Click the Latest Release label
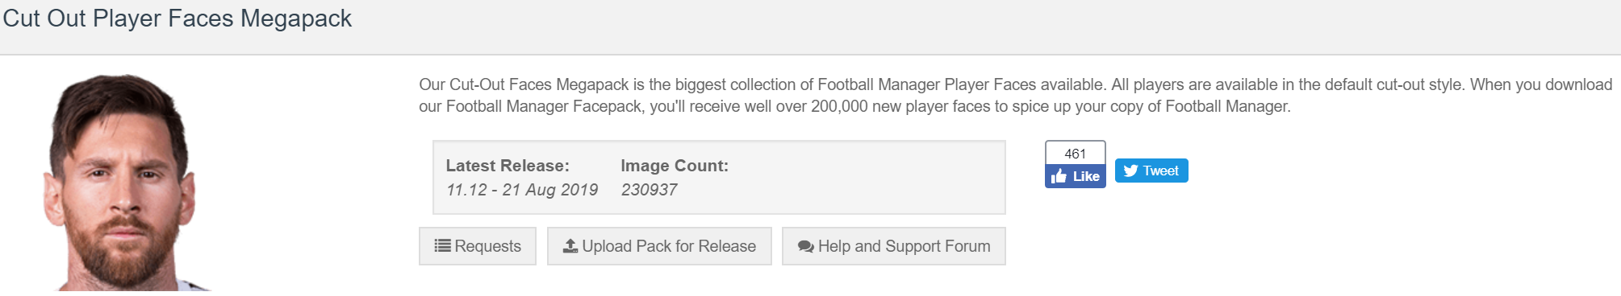The width and height of the screenshot is (1621, 296). pyautogui.click(x=508, y=166)
